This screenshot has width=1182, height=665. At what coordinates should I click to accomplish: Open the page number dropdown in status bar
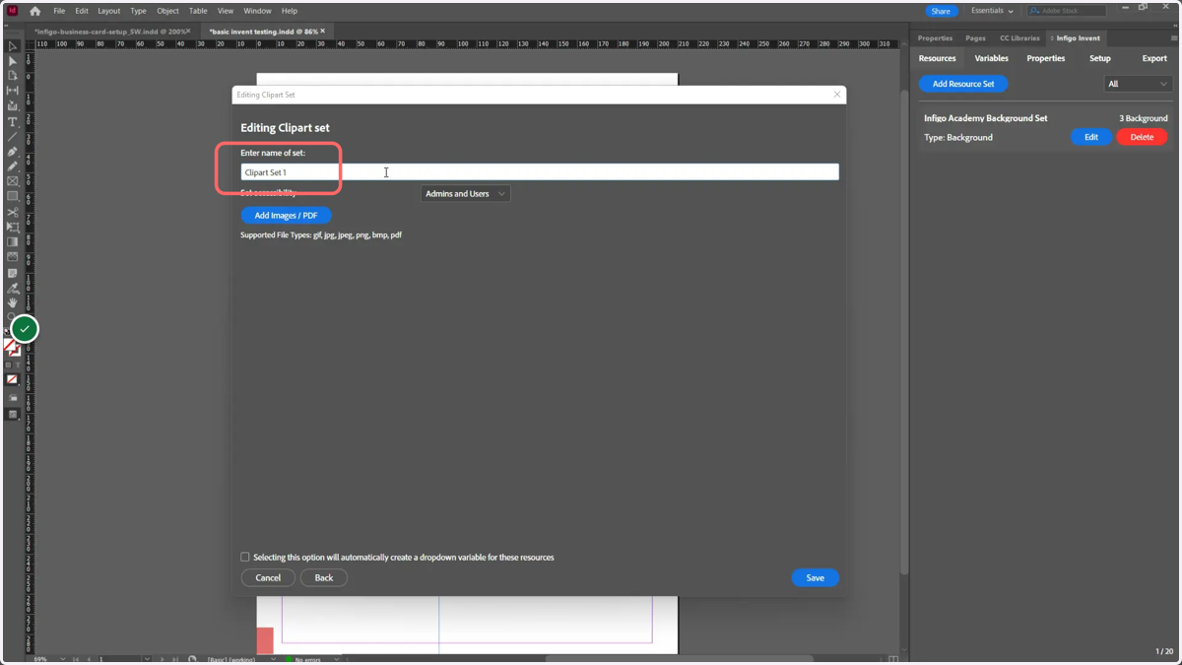pos(147,659)
